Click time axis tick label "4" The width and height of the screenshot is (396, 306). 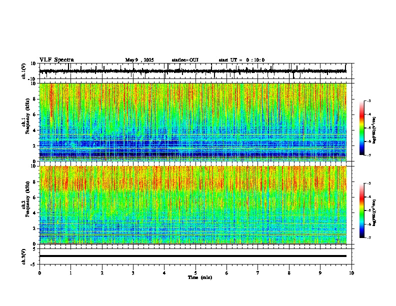pos(164,273)
